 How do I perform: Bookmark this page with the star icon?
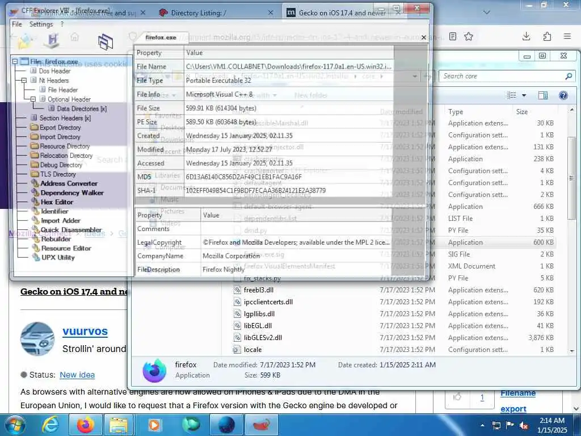tap(469, 36)
